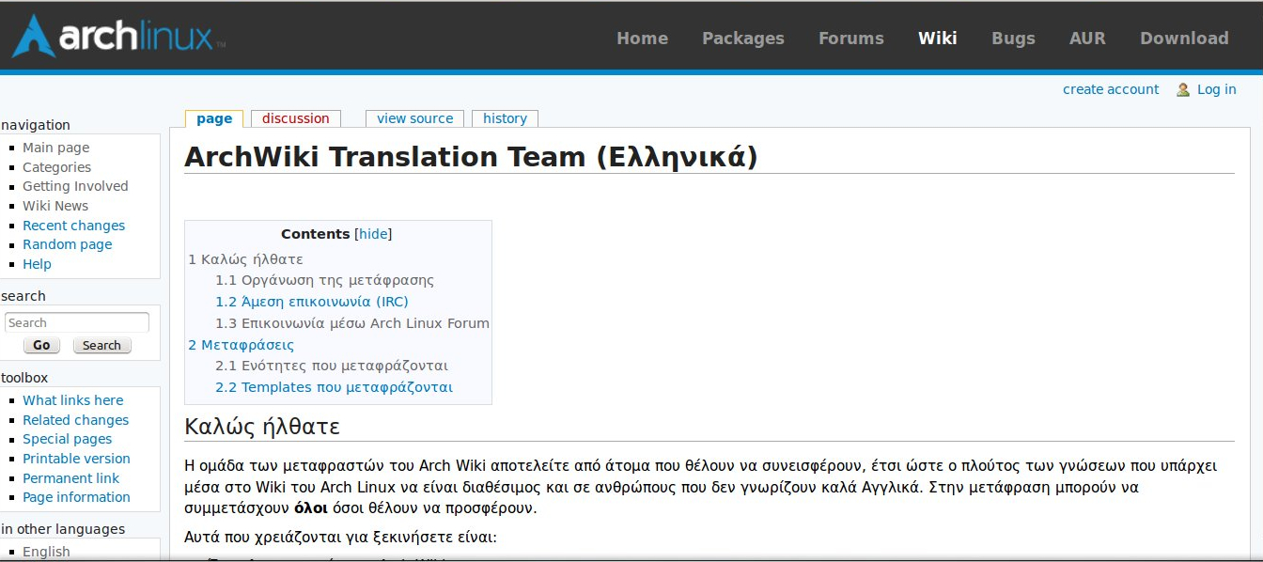Open Page information in toolbox
Viewport: 1263px width, 562px height.
pos(76,497)
